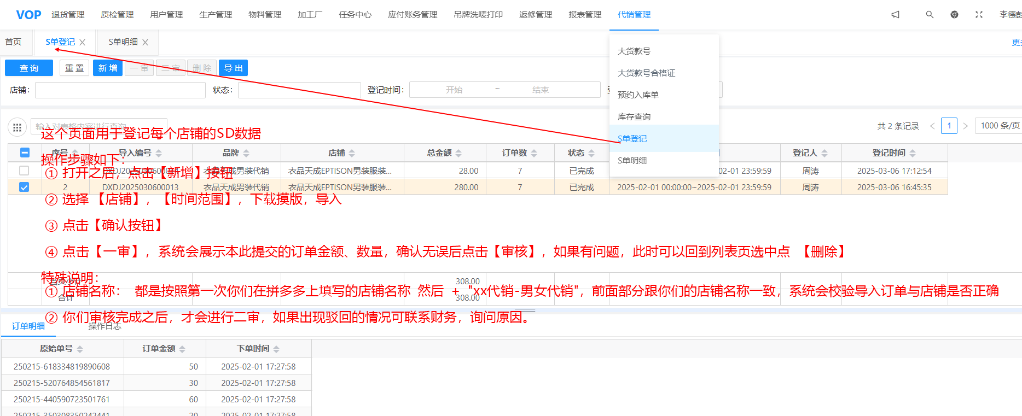This screenshot has height=416, width=1022.
Task: Check the first row's checkbox
Action: pos(24,171)
